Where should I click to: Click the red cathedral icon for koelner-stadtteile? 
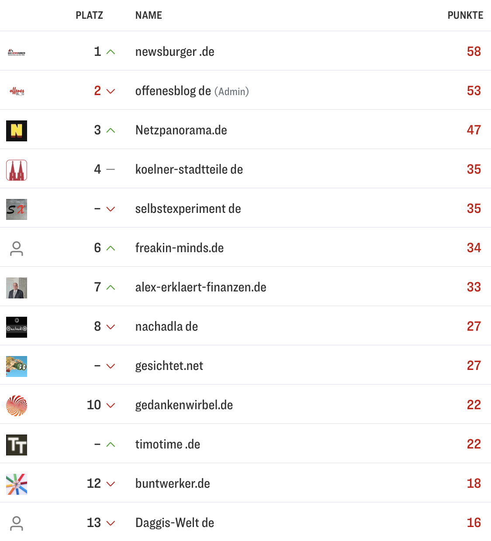pos(16,169)
